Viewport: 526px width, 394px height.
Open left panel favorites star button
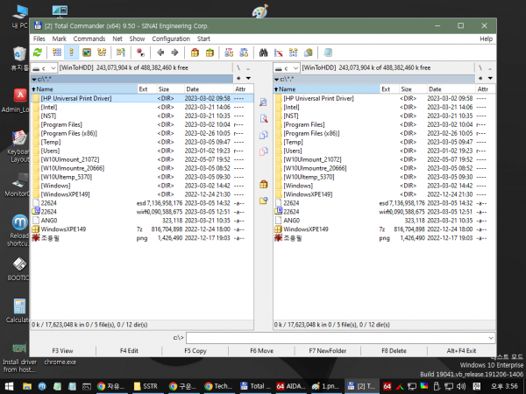tap(238, 79)
